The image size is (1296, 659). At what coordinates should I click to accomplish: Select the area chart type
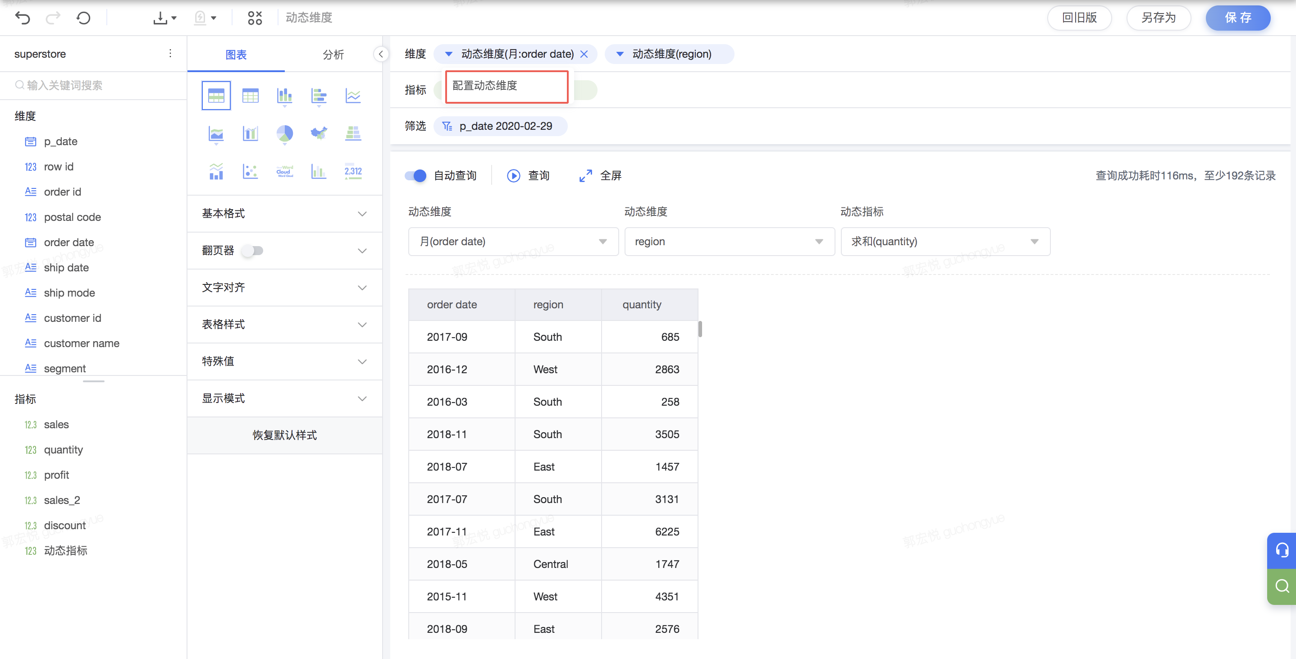216,134
